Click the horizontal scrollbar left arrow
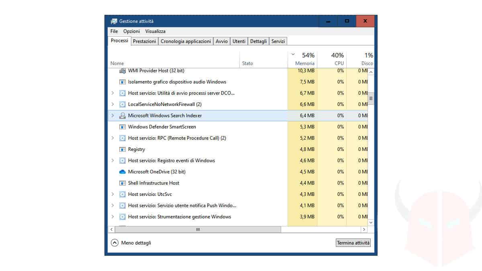The height and width of the screenshot is (271, 482). [x=112, y=229]
